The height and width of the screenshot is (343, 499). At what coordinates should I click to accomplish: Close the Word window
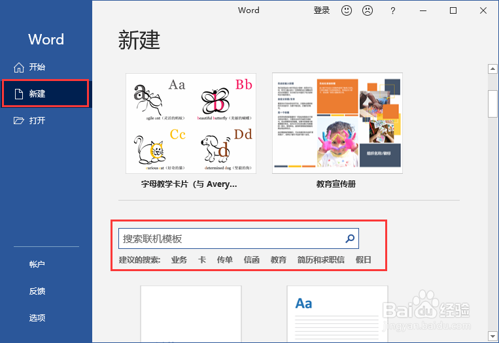[483, 10]
